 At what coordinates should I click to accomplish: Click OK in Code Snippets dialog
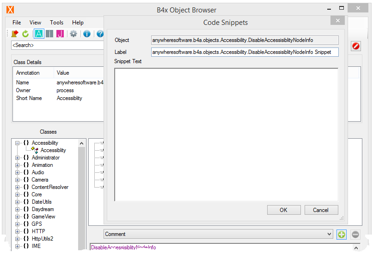(x=283, y=210)
